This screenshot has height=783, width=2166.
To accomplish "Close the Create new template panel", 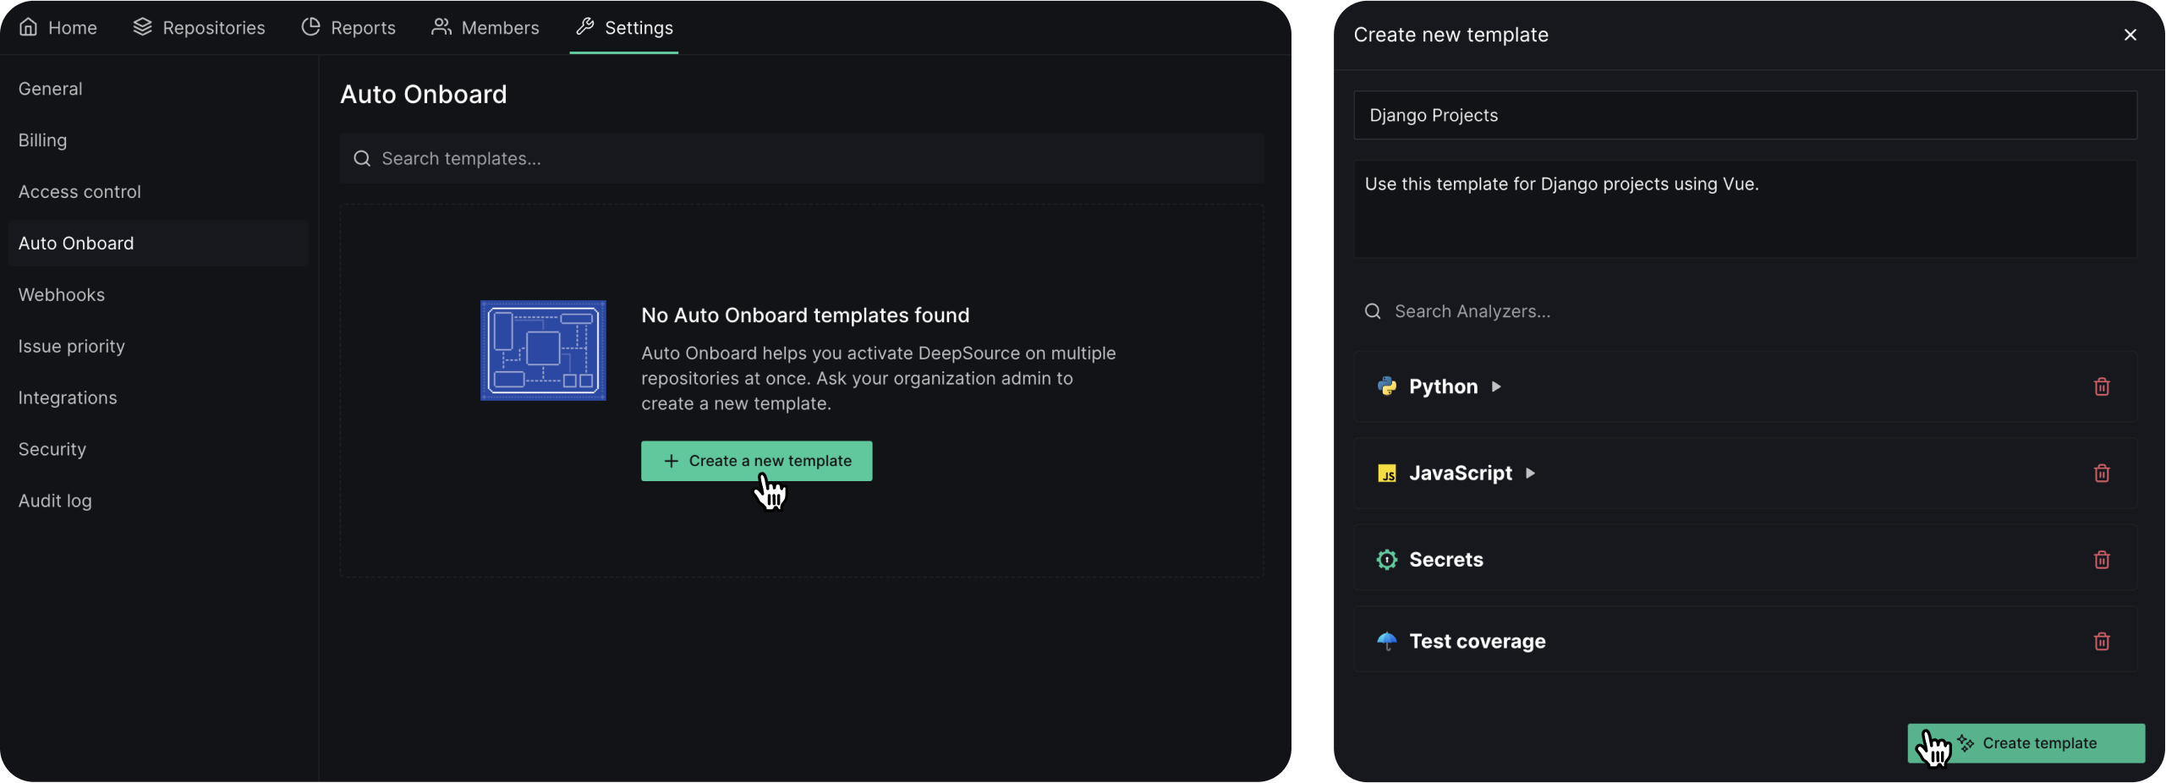I will point(2130,35).
